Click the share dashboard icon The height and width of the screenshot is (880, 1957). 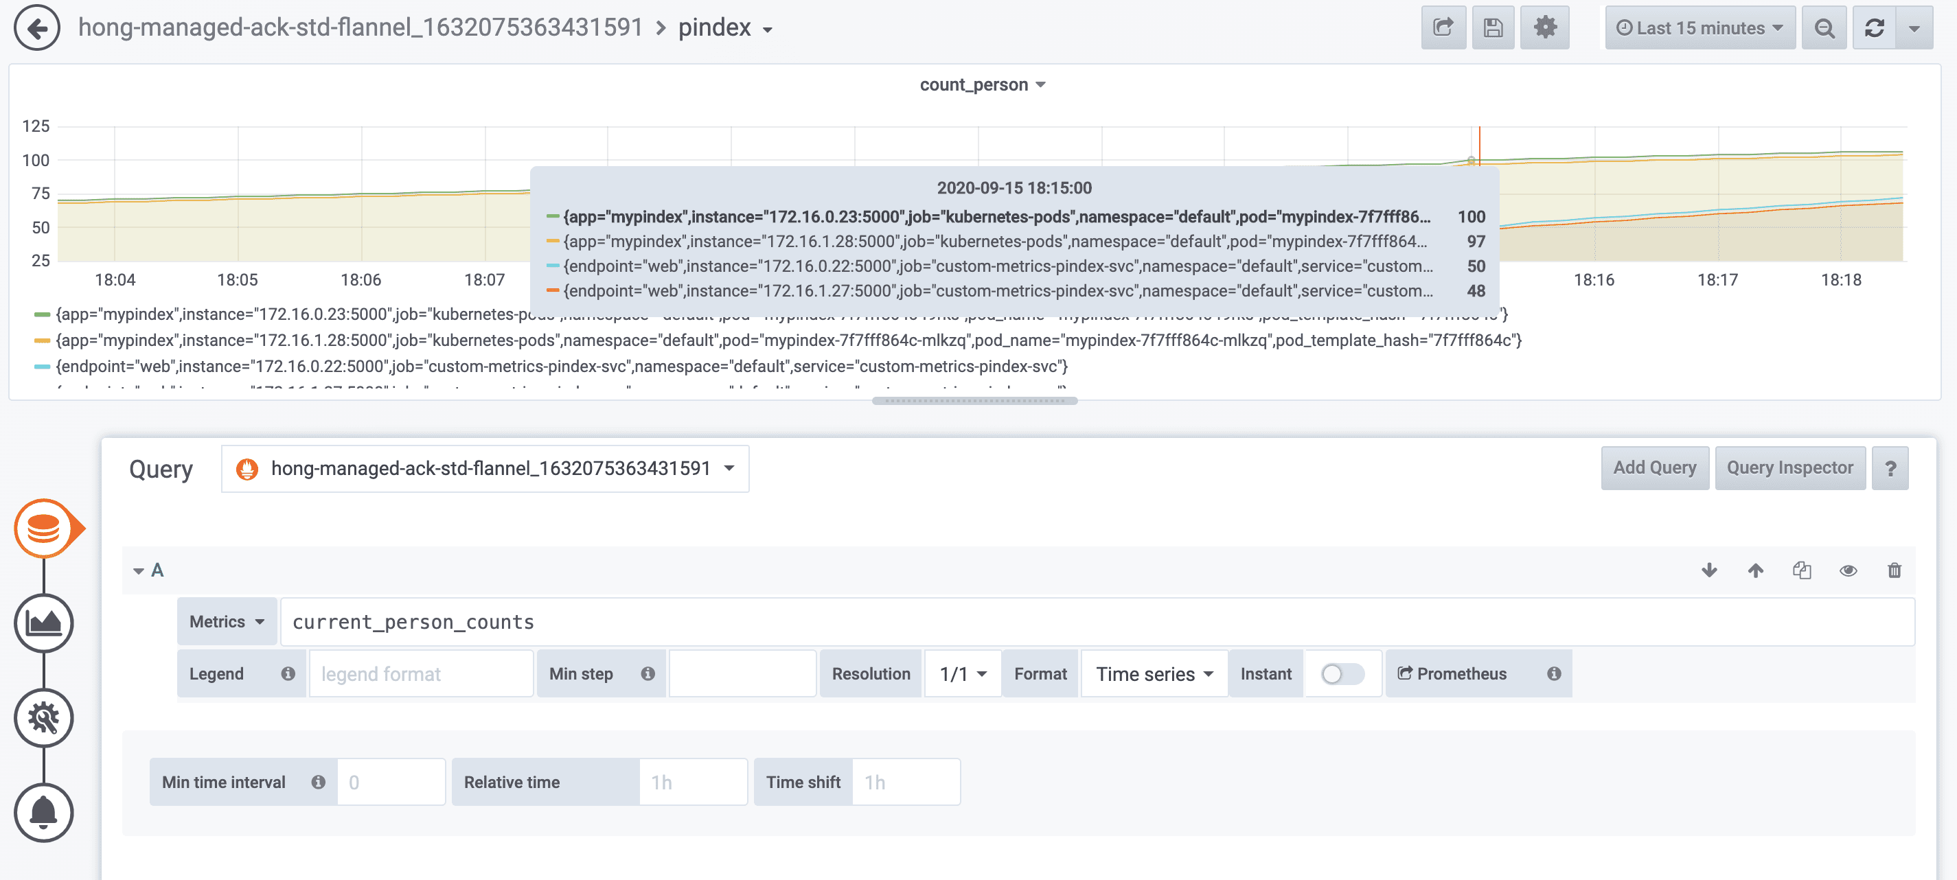[x=1443, y=28]
